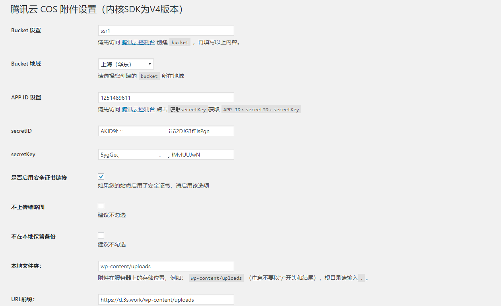Click the Bucket 地域 label
This screenshot has width=501, height=306.
click(26, 64)
